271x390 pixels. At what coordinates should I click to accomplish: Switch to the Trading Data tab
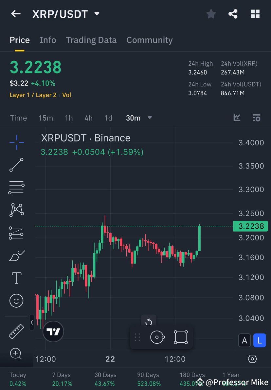(x=91, y=40)
